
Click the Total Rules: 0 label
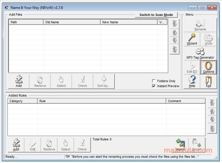[x=102, y=139]
